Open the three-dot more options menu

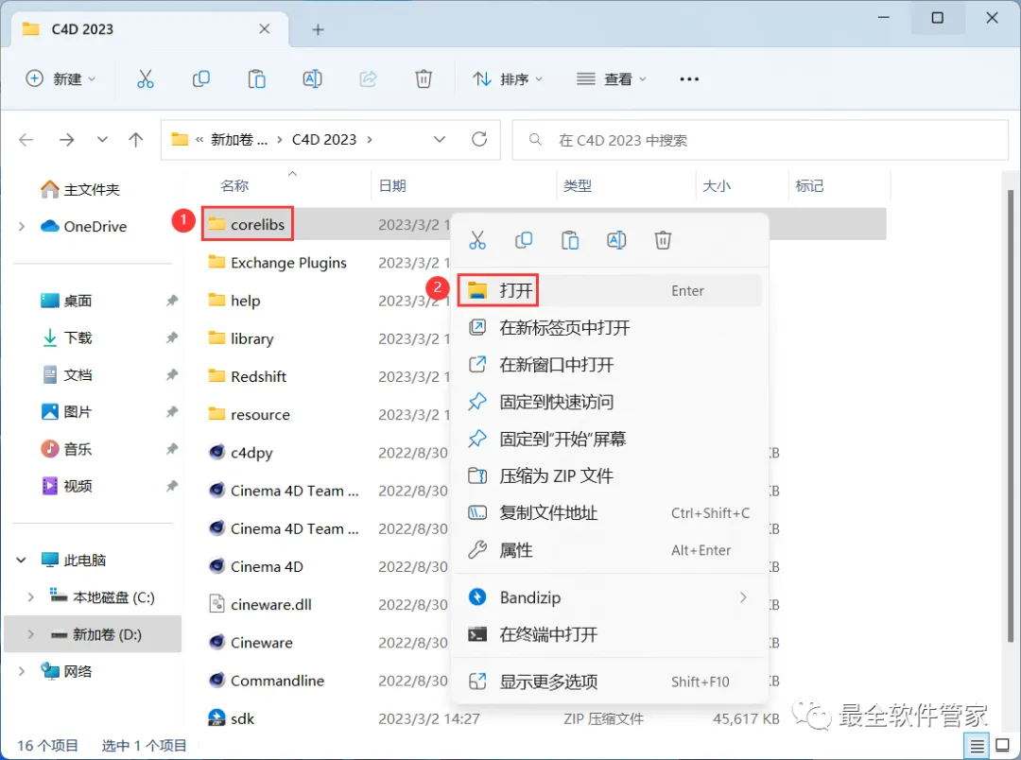point(689,78)
